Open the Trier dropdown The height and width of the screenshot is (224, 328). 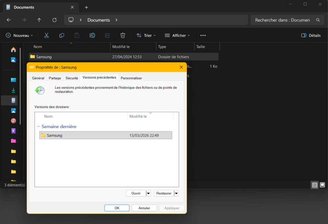(146, 35)
